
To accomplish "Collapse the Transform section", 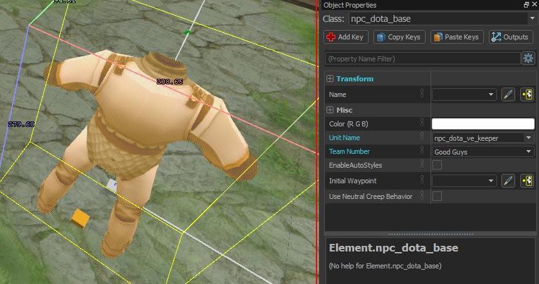I will click(x=330, y=79).
